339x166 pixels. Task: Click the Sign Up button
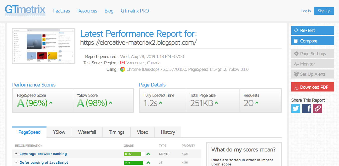click(x=324, y=11)
